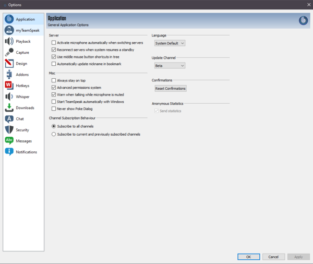Enable Activate microphone automatically when switching servers

point(54,43)
